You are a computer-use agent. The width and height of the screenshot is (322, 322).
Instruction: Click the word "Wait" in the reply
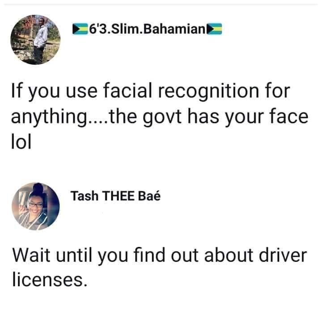pos(31,255)
